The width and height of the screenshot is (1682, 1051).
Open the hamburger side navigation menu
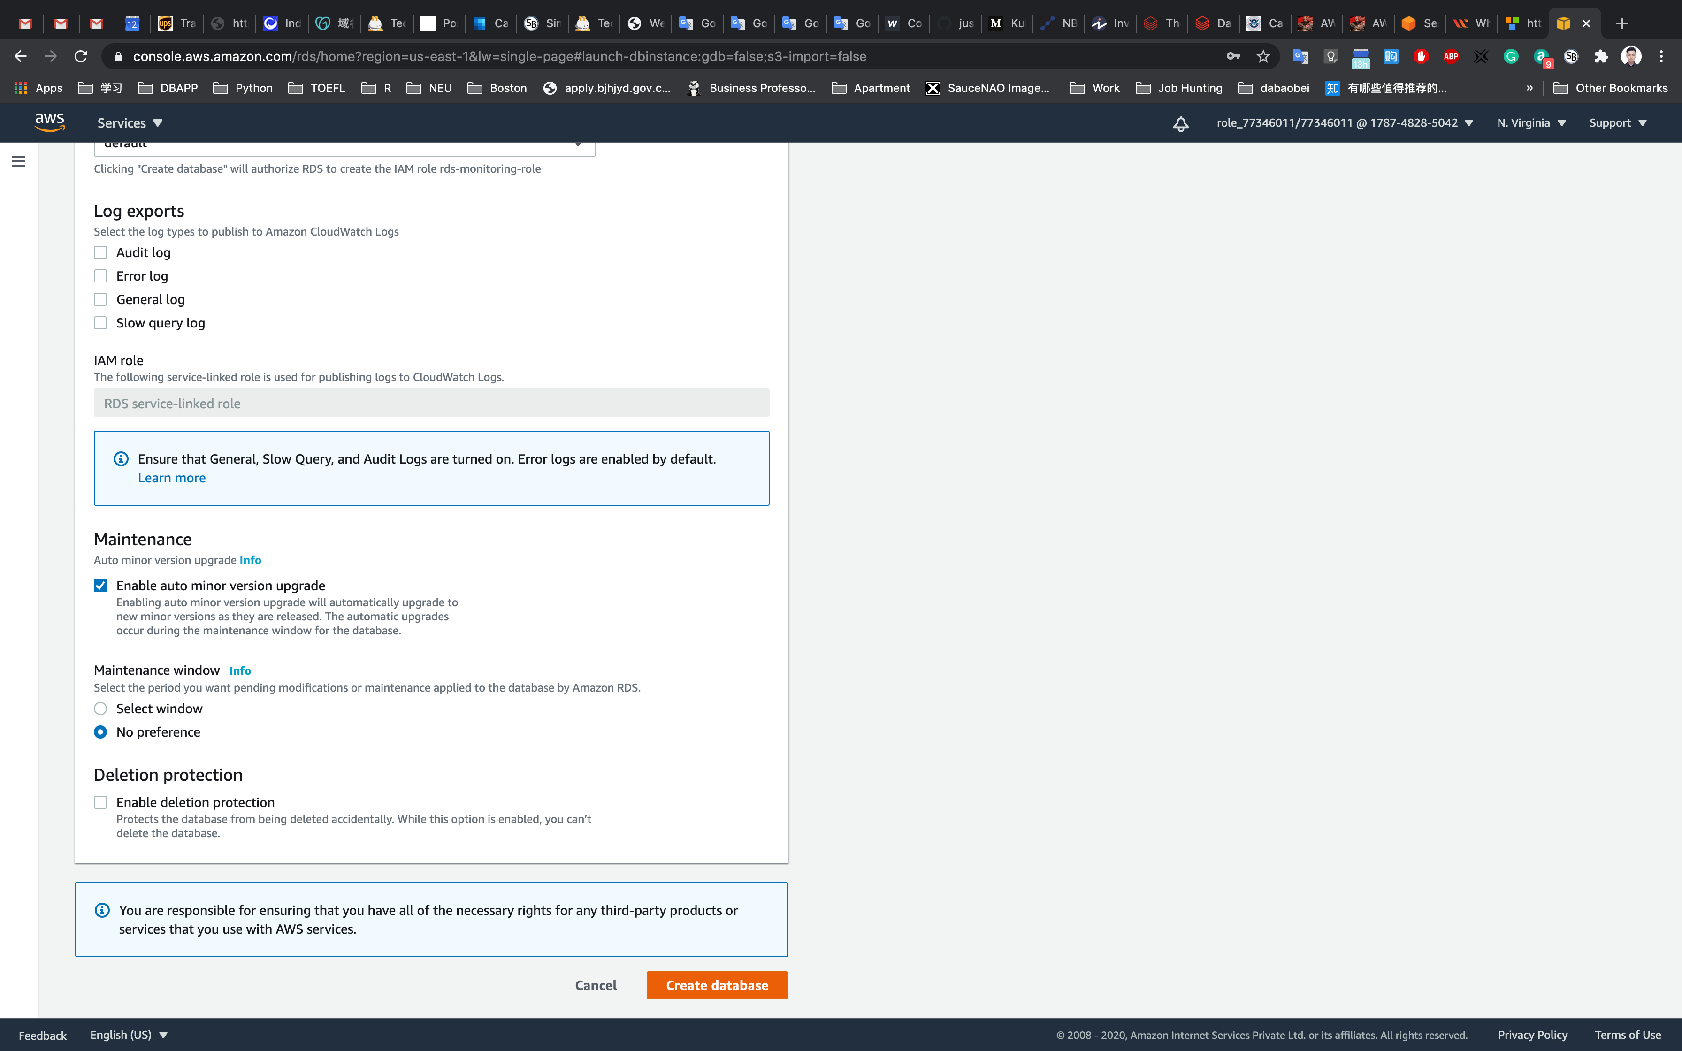[x=19, y=161]
